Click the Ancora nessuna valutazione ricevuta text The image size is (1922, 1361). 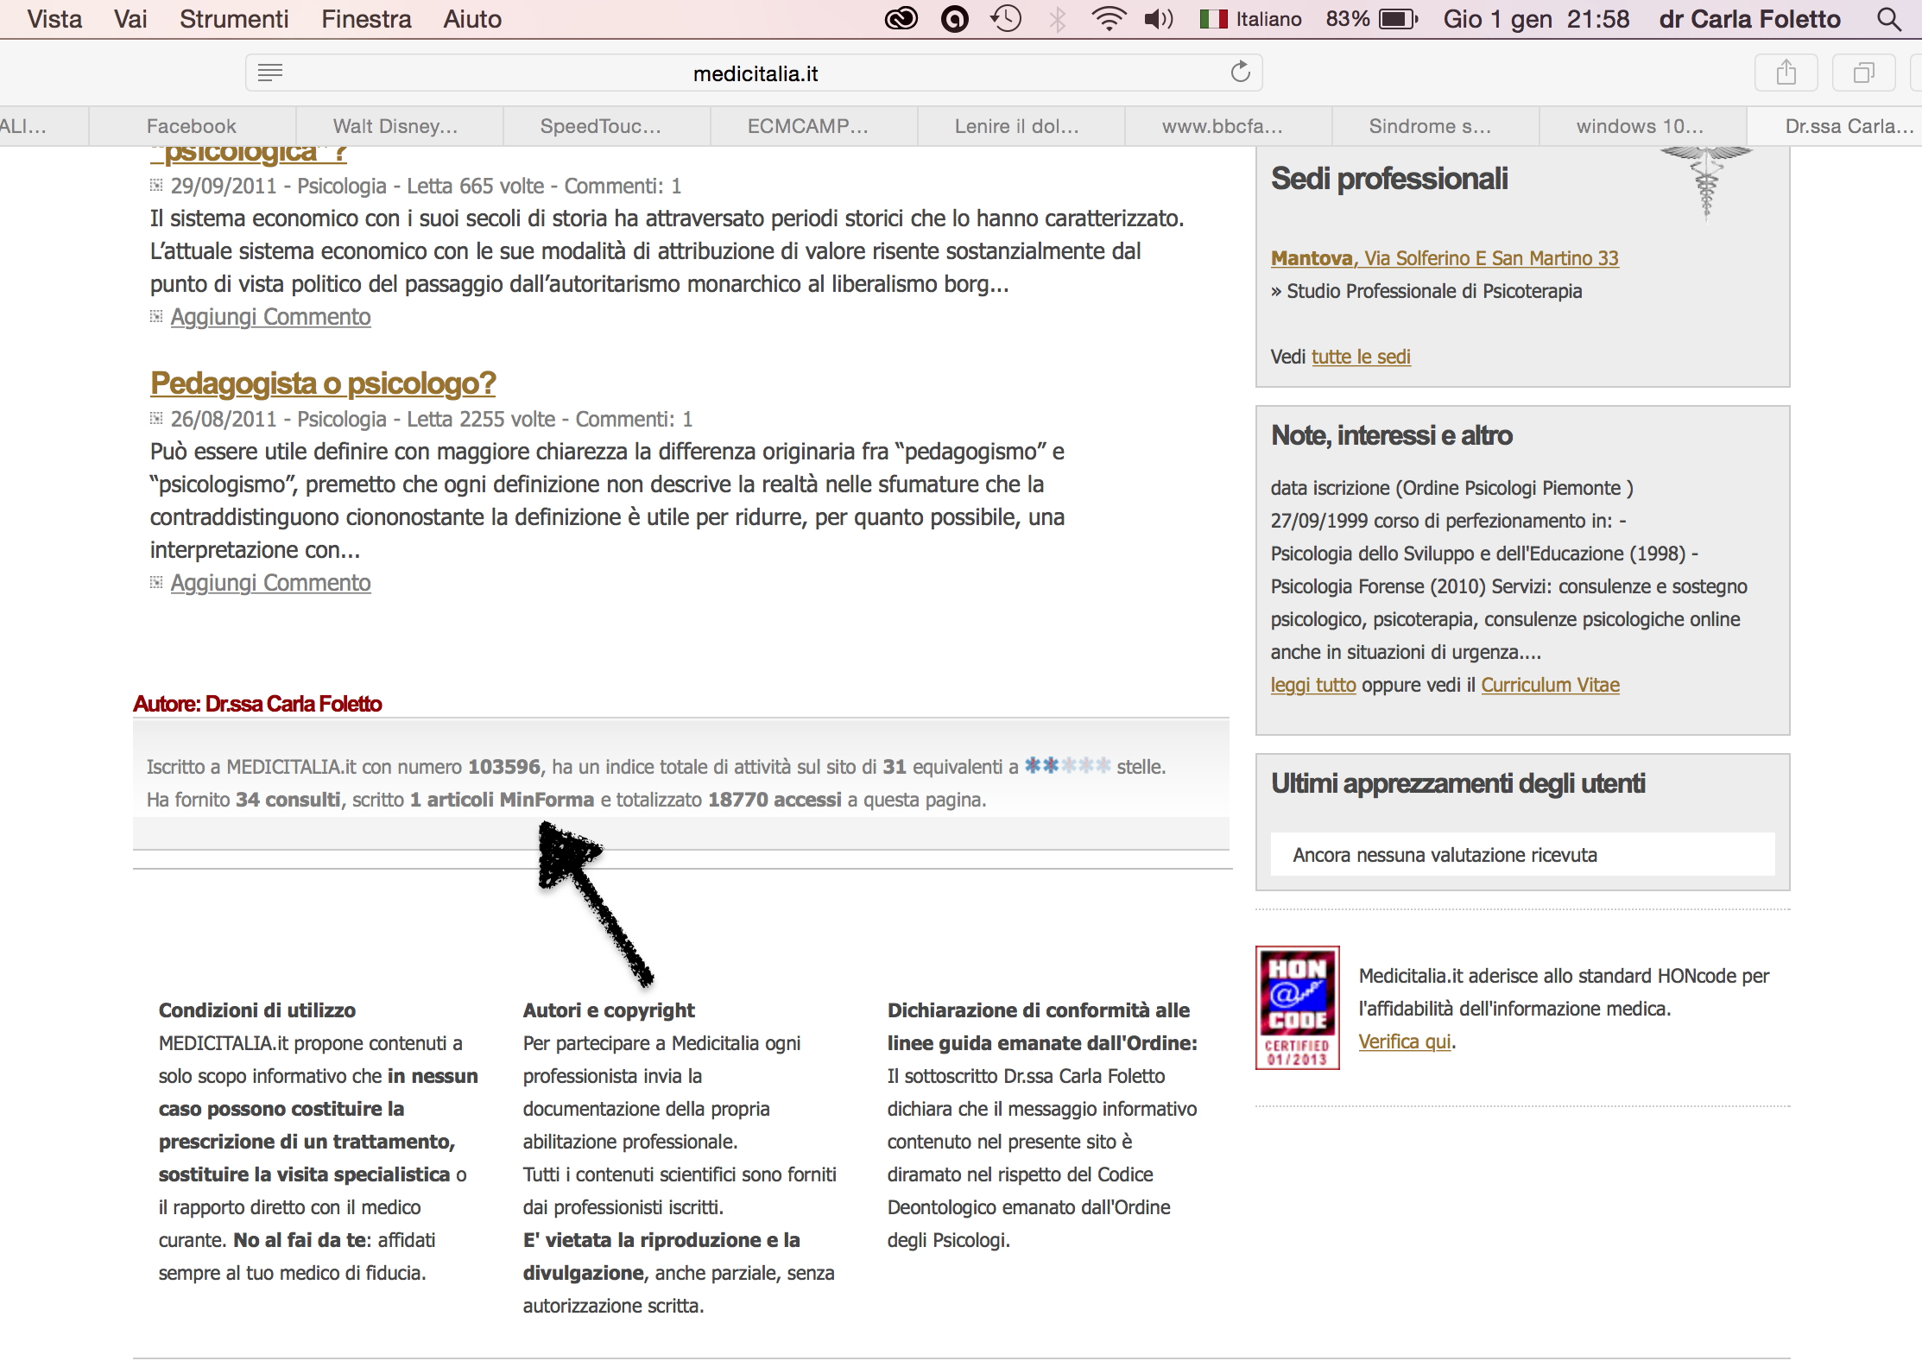pyautogui.click(x=1445, y=855)
